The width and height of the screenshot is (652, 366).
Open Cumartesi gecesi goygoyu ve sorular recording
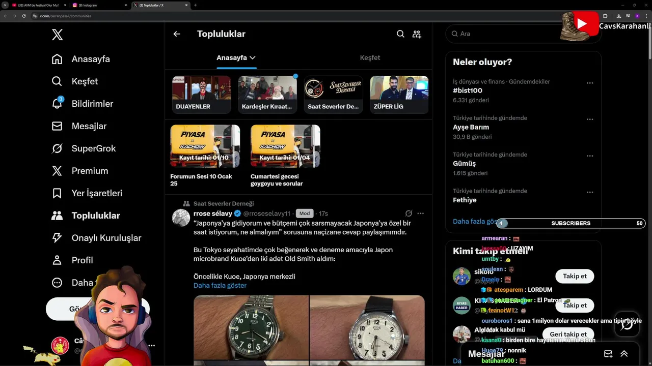(285, 156)
